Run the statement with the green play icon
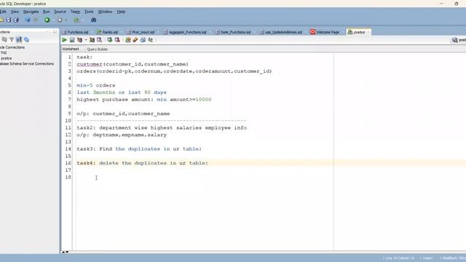This screenshot has width=466, height=262. (x=65, y=40)
